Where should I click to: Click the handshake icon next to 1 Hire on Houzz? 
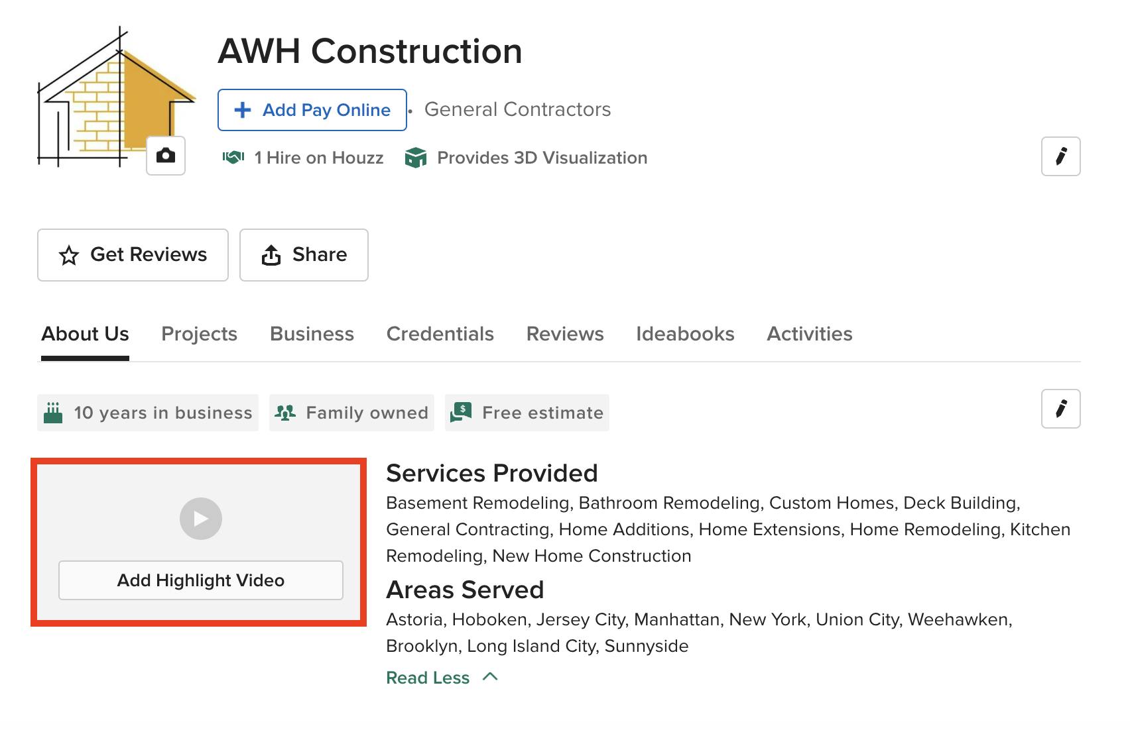coord(233,158)
